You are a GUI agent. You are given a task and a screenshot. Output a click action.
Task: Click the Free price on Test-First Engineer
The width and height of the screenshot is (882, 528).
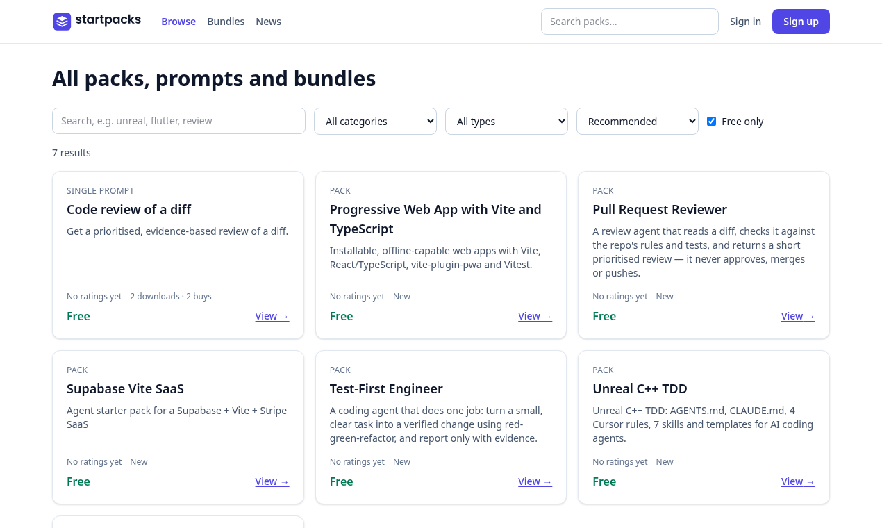(342, 481)
